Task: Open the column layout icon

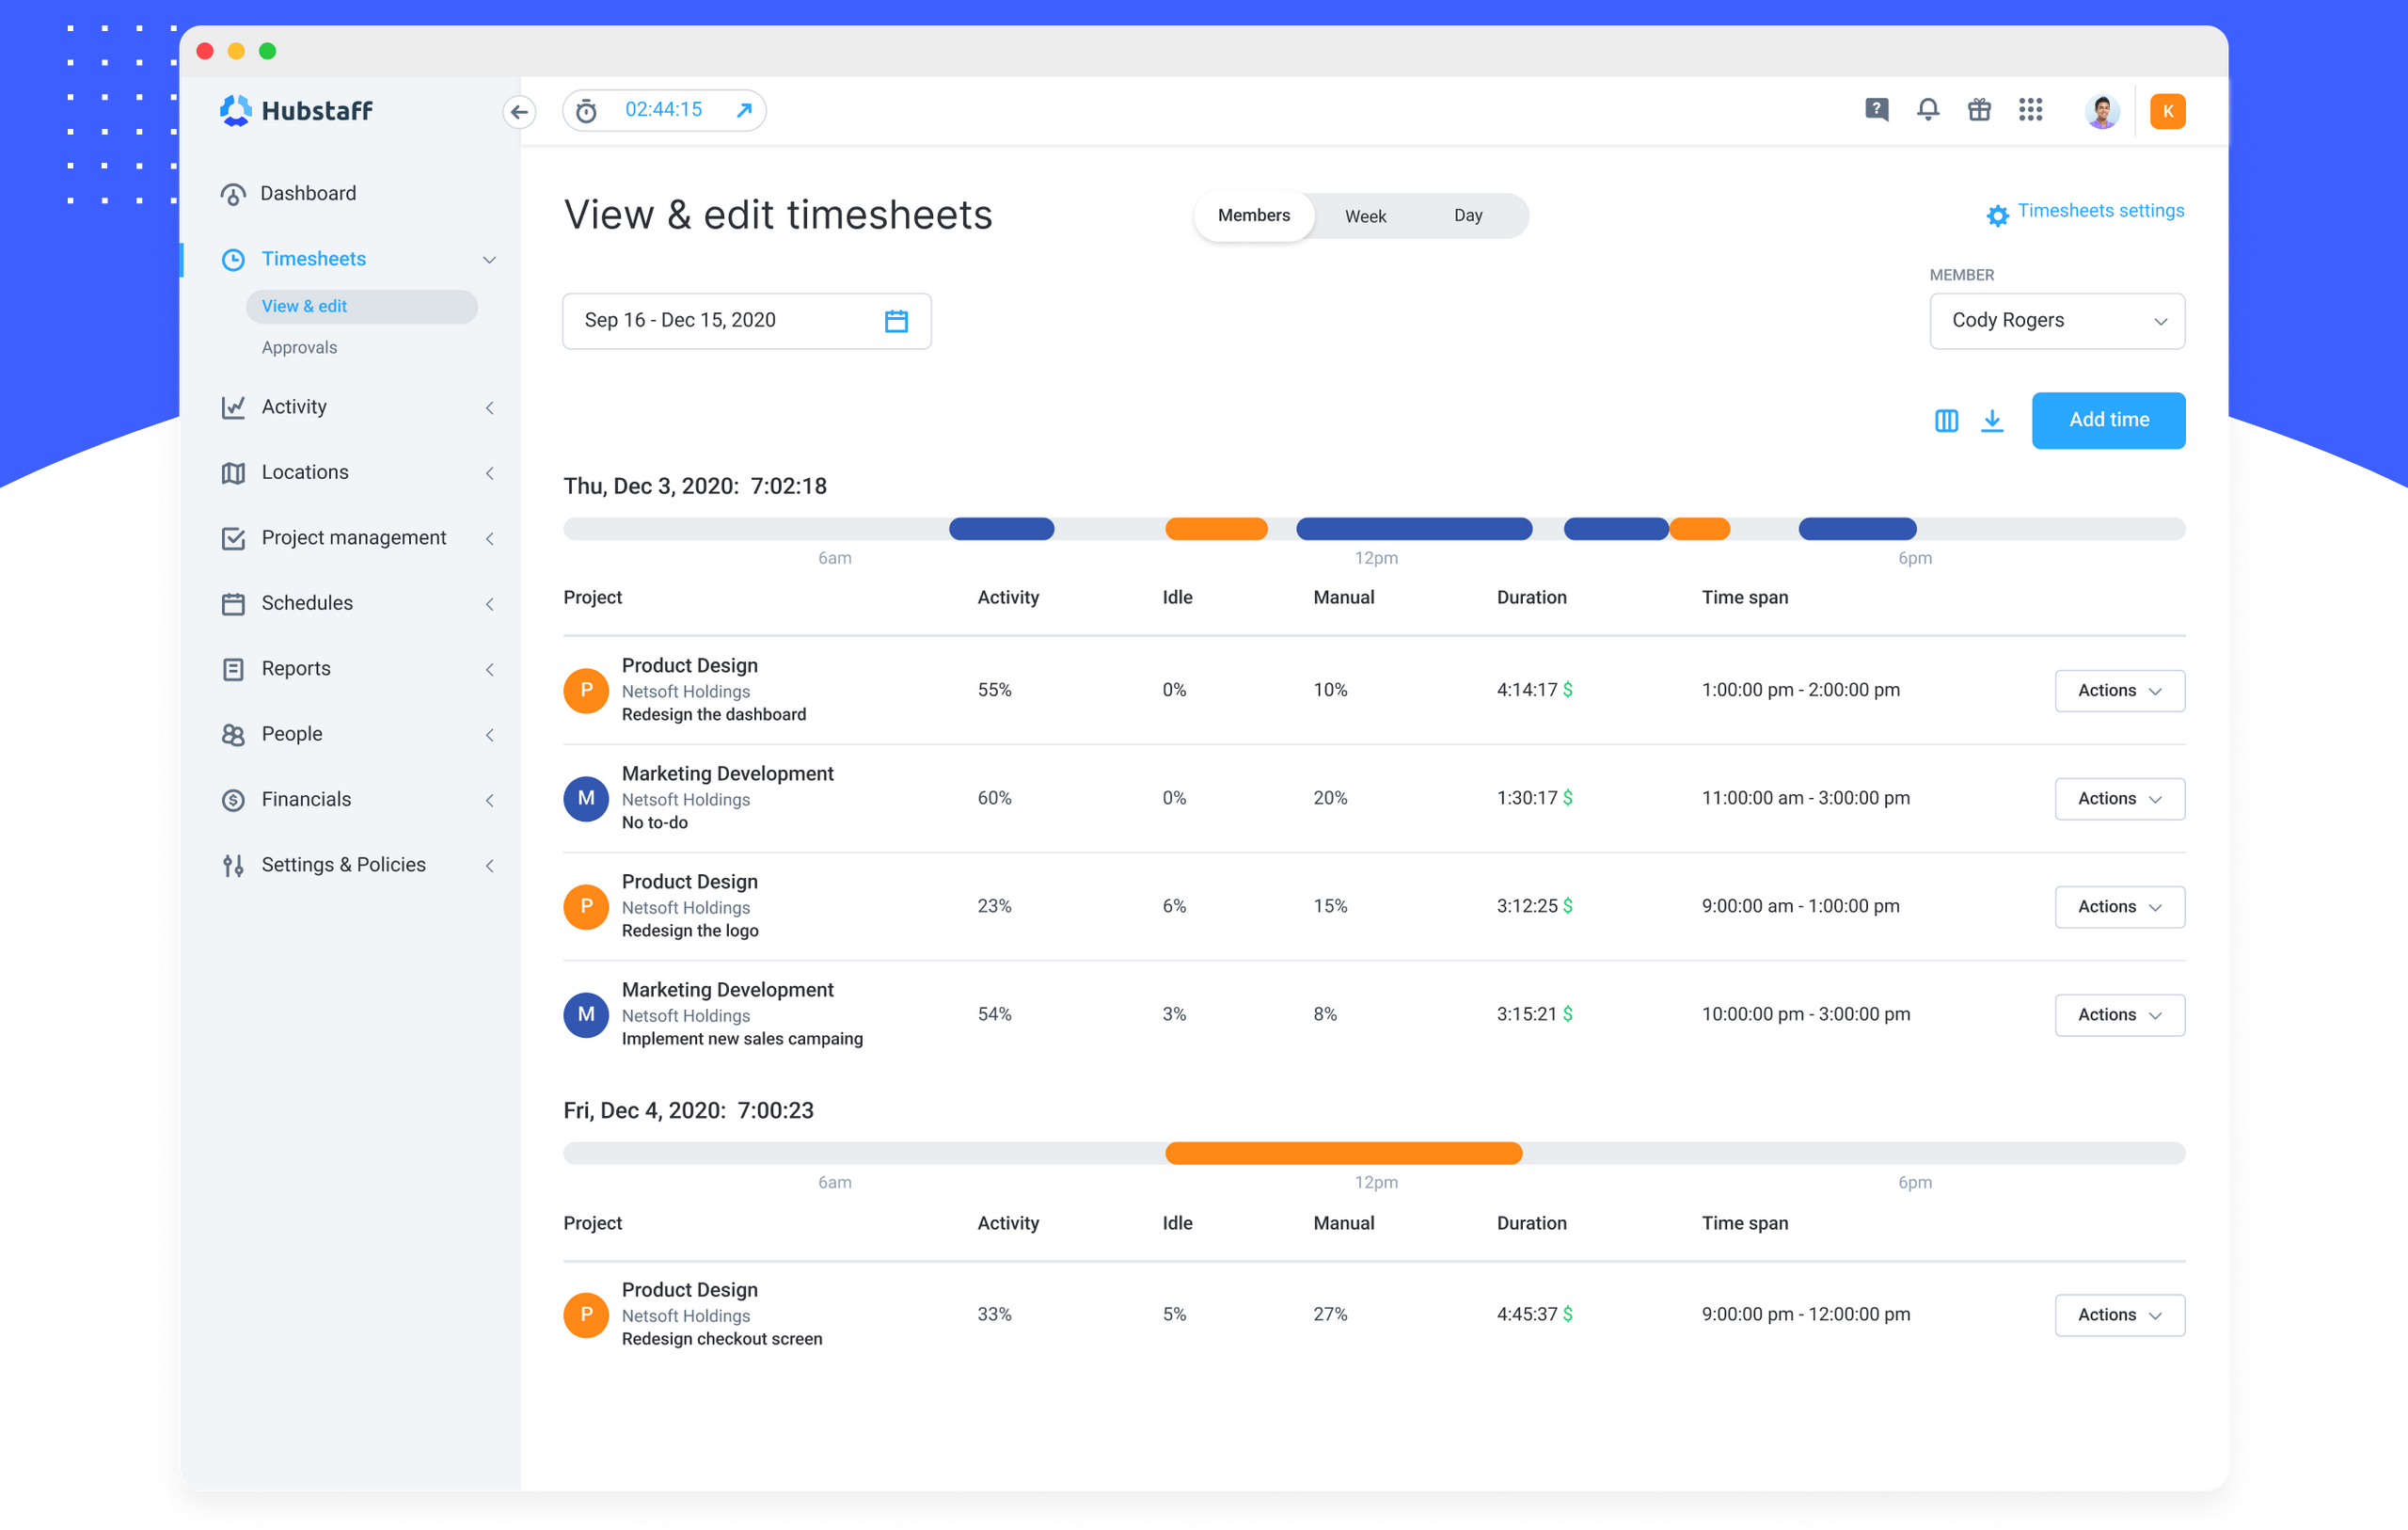Action: [x=1945, y=421]
